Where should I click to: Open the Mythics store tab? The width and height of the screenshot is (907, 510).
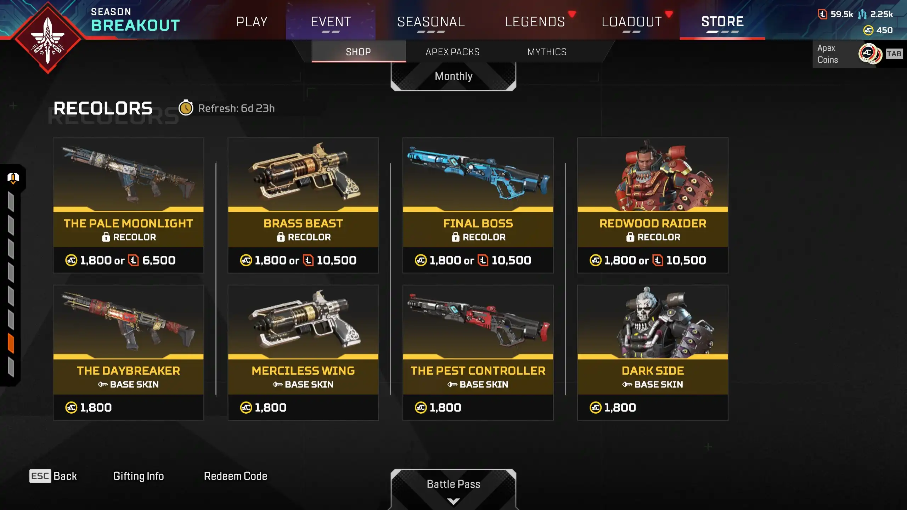(547, 52)
